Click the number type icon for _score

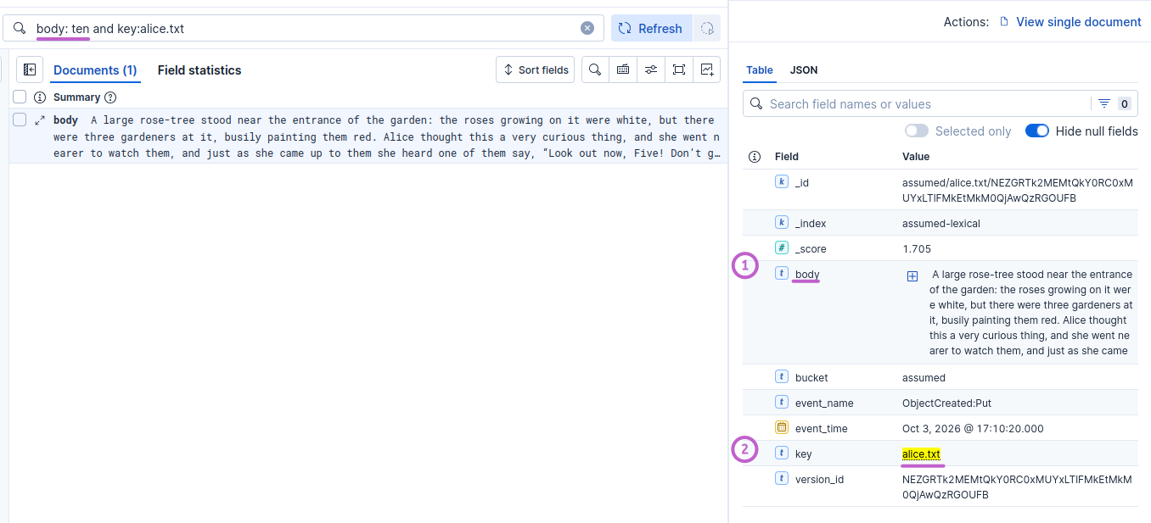click(x=782, y=248)
